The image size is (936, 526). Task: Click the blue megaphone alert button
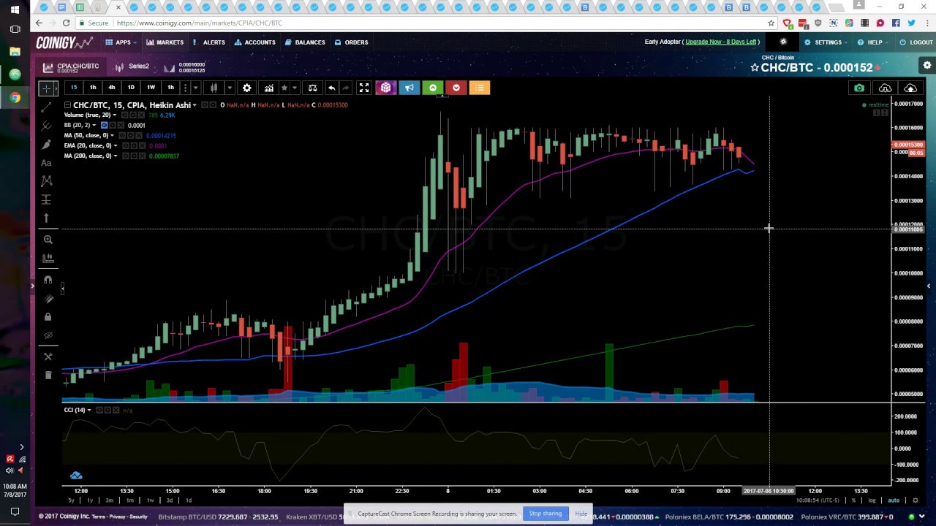[409, 88]
